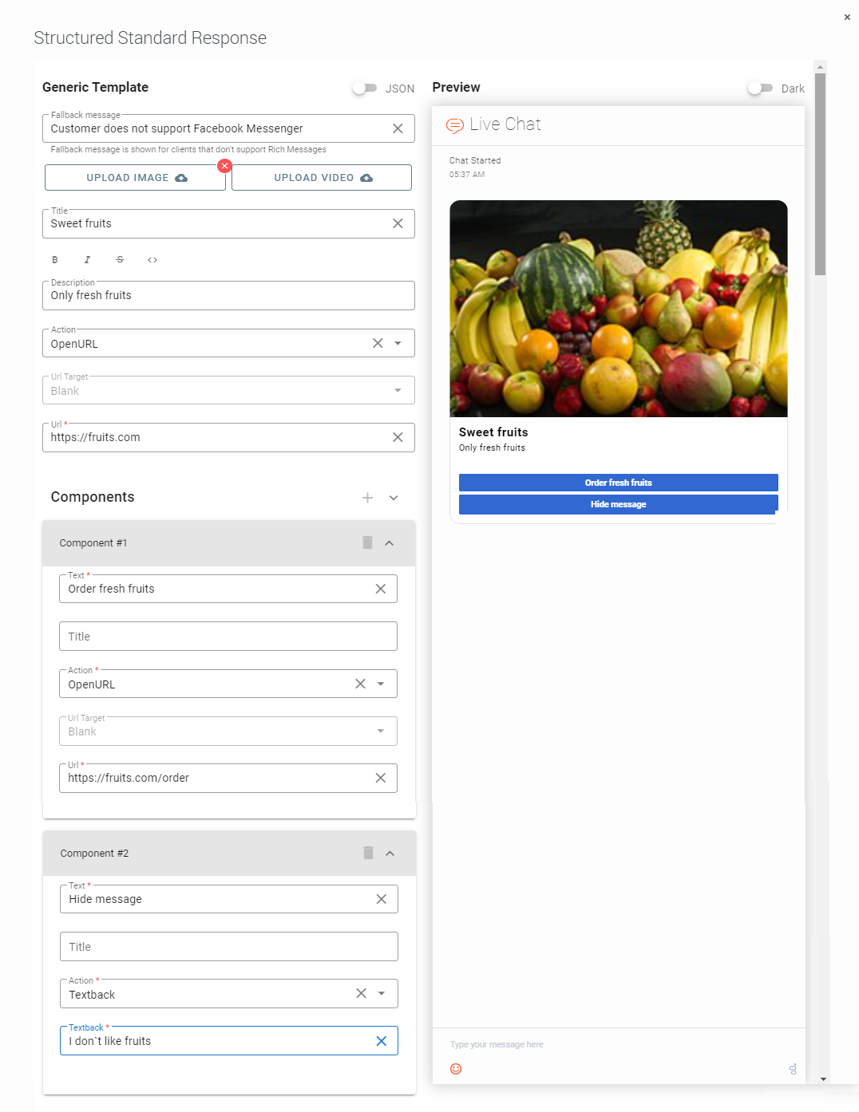This screenshot has width=859, height=1112.
Task: Open the Action dropdown showing OpenURL
Action: (x=398, y=343)
